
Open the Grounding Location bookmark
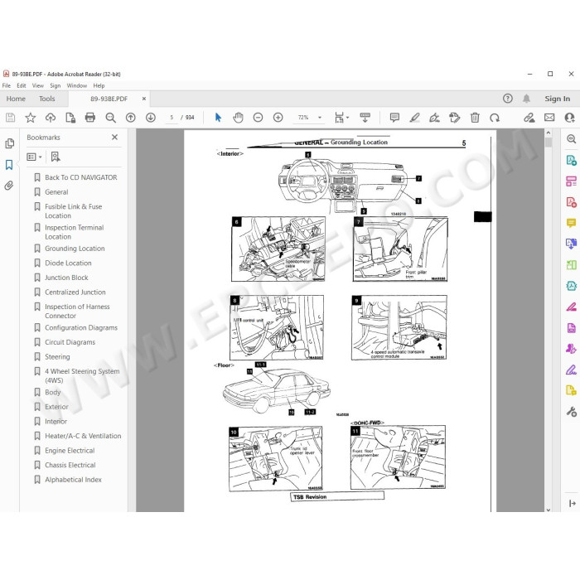[x=75, y=249]
